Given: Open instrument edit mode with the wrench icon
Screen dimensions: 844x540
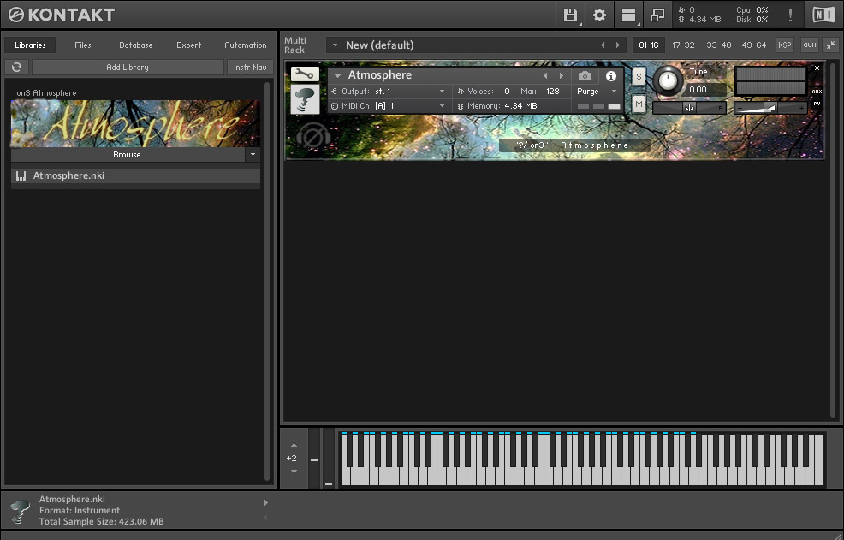Looking at the screenshot, I should pyautogui.click(x=305, y=74).
